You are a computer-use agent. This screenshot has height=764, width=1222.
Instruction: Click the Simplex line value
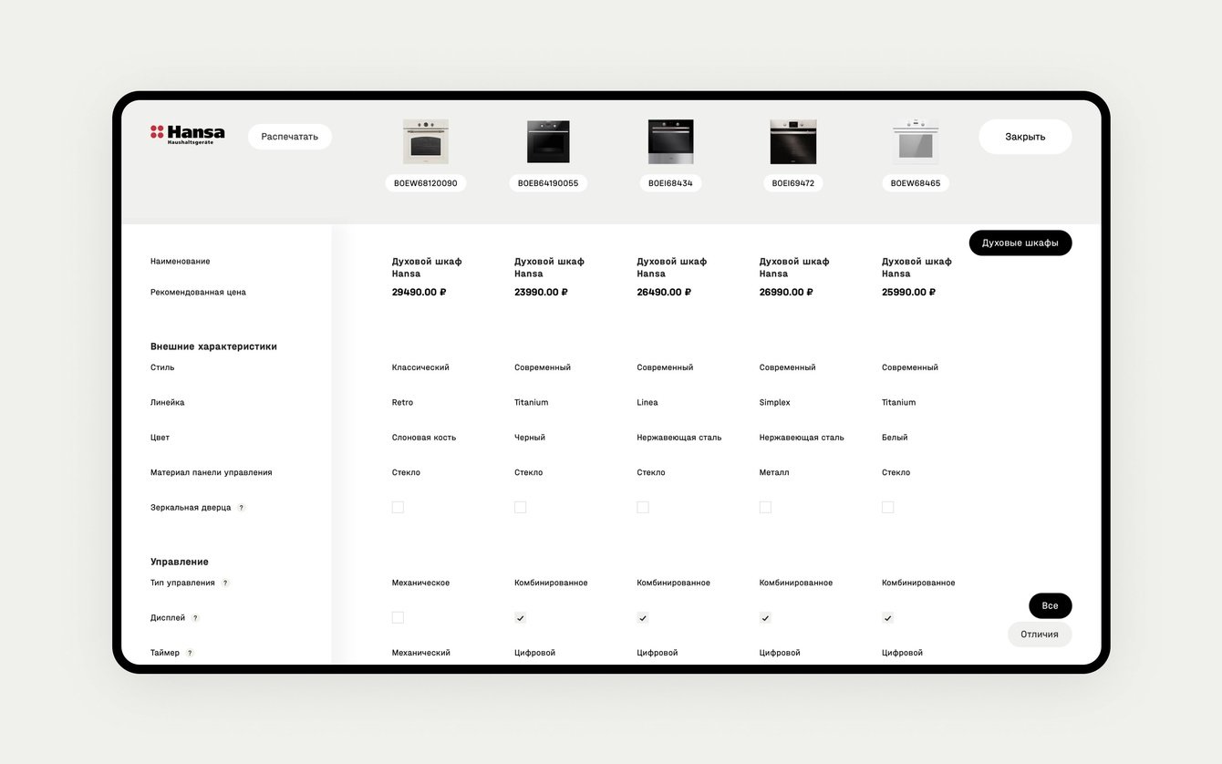point(775,403)
